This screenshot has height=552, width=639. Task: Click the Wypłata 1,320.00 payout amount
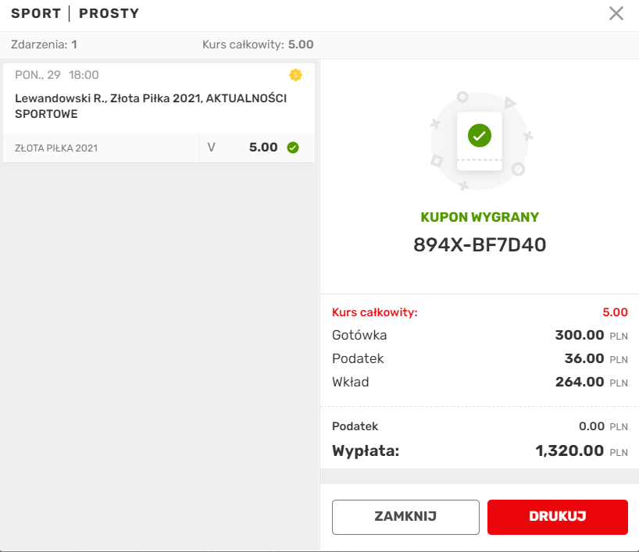(x=569, y=451)
